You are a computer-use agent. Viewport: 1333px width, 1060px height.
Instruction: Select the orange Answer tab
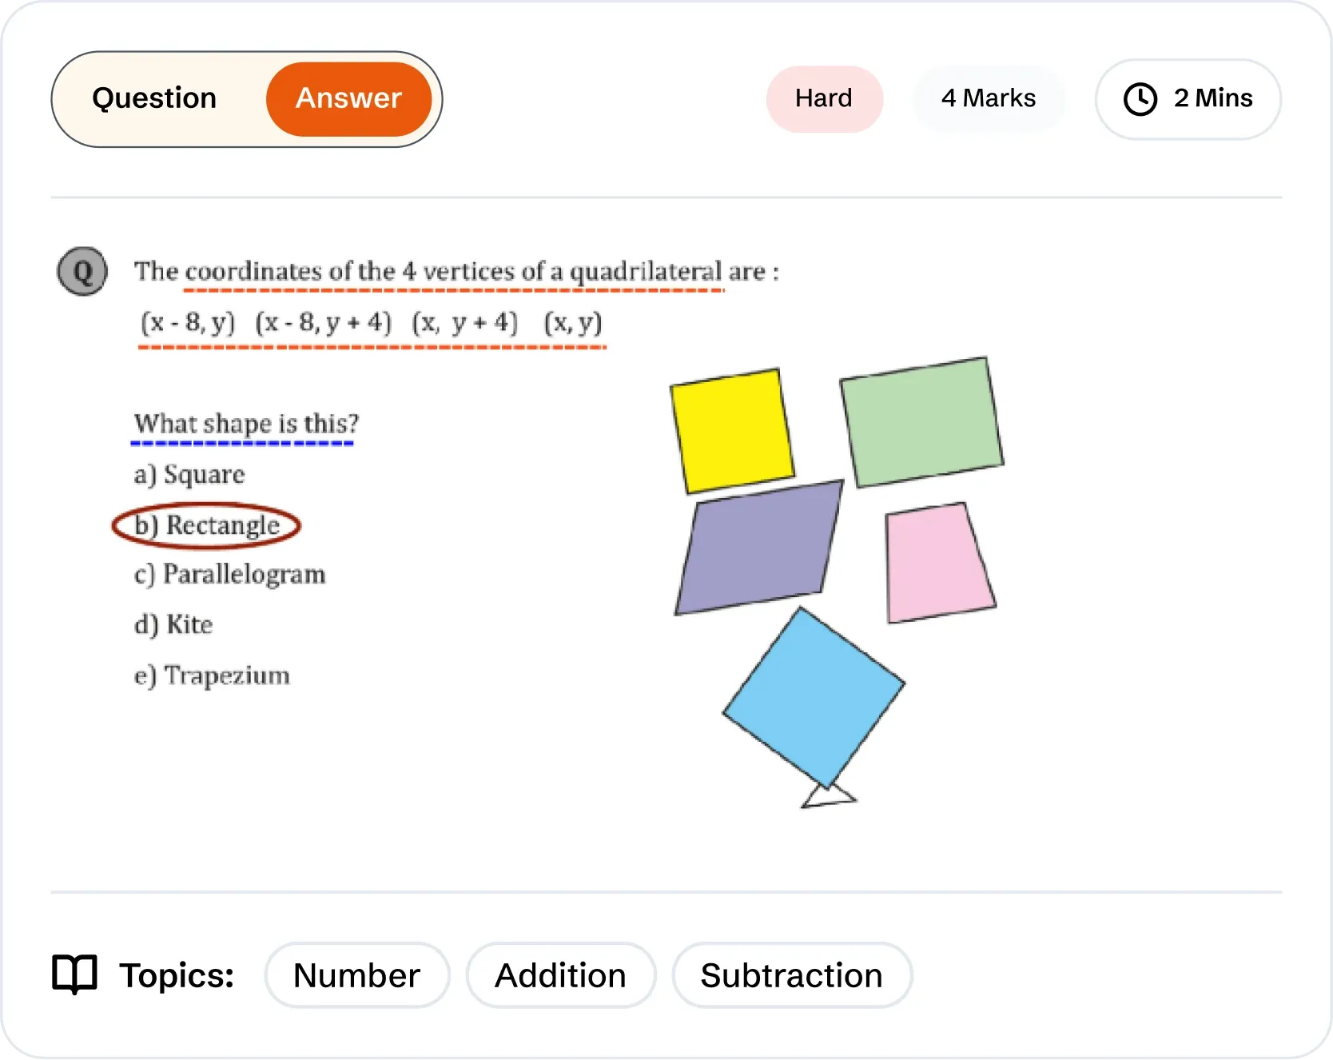[348, 98]
